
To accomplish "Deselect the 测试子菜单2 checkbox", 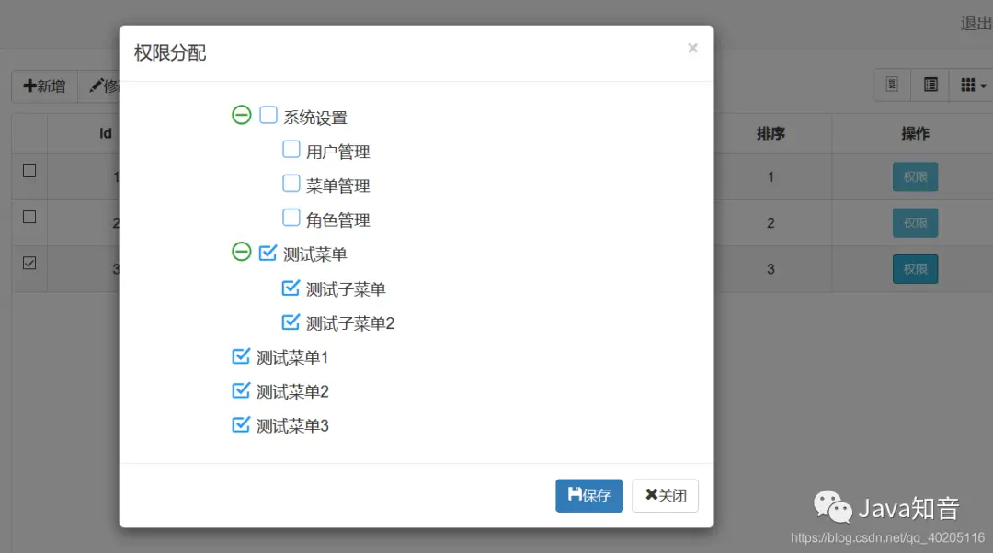I will click(291, 322).
